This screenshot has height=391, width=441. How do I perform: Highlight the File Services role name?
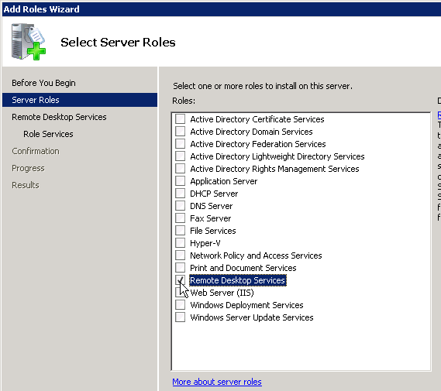coord(213,231)
